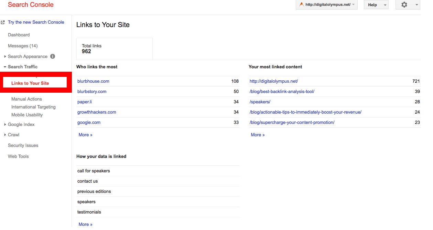This screenshot has width=433, height=230.
Task: Open Dashboard in the sidebar
Action: [x=19, y=35]
